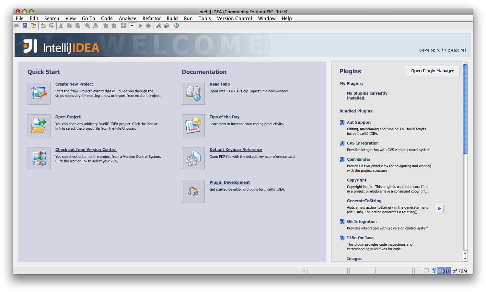Open the Window menu

coord(267,18)
